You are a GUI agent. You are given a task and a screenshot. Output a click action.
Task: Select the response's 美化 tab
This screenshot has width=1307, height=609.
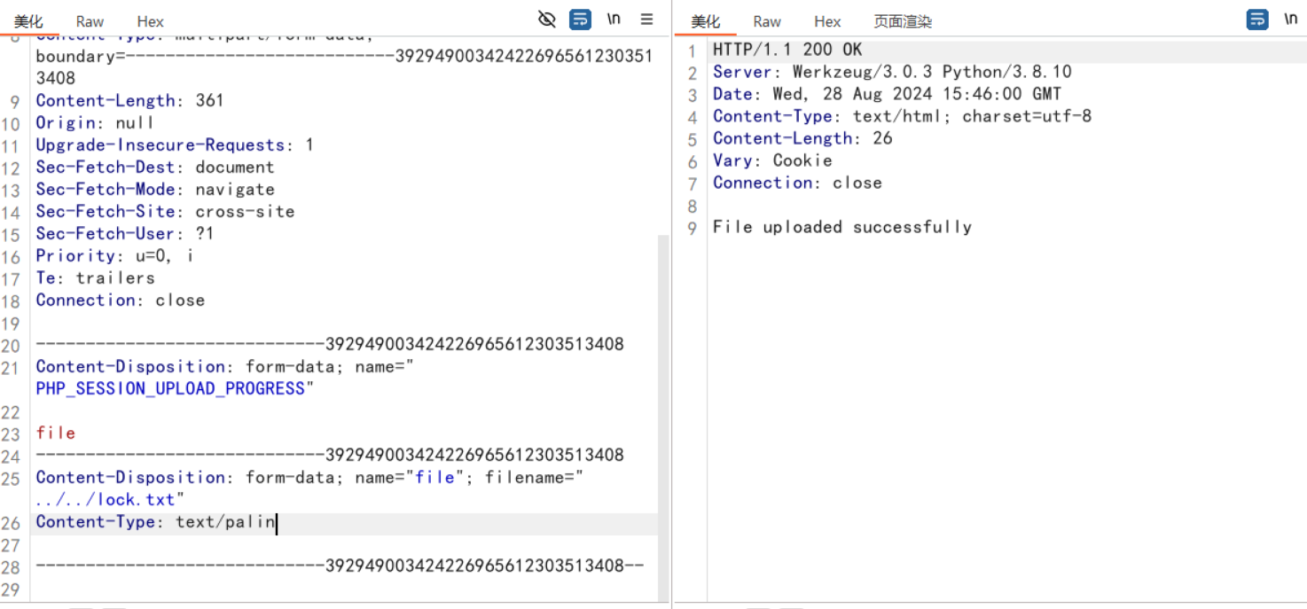point(706,21)
